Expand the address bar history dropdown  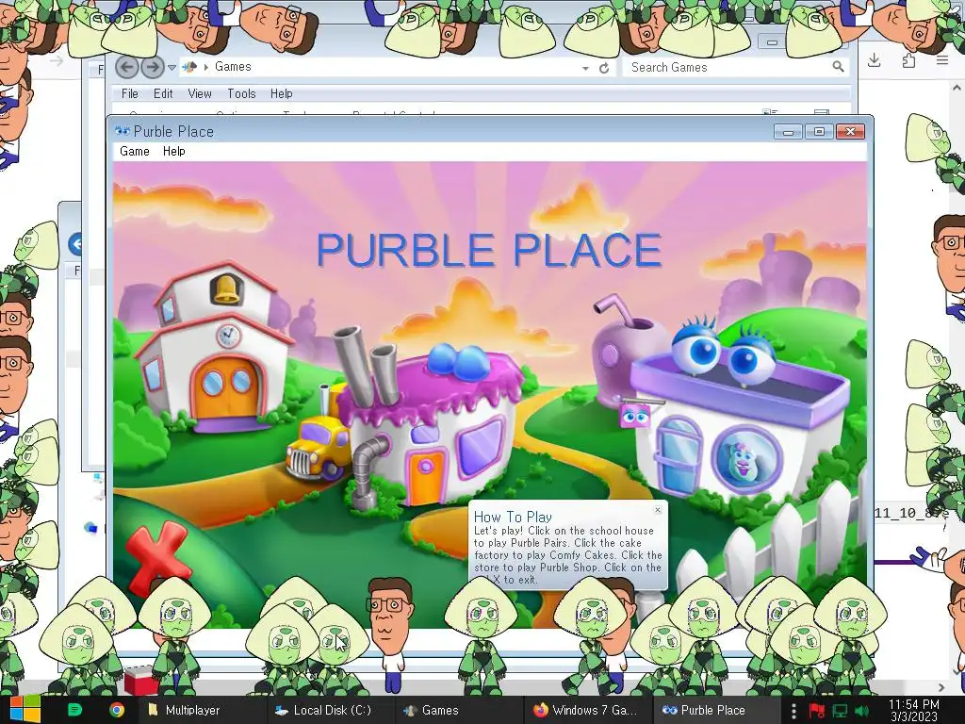point(586,68)
